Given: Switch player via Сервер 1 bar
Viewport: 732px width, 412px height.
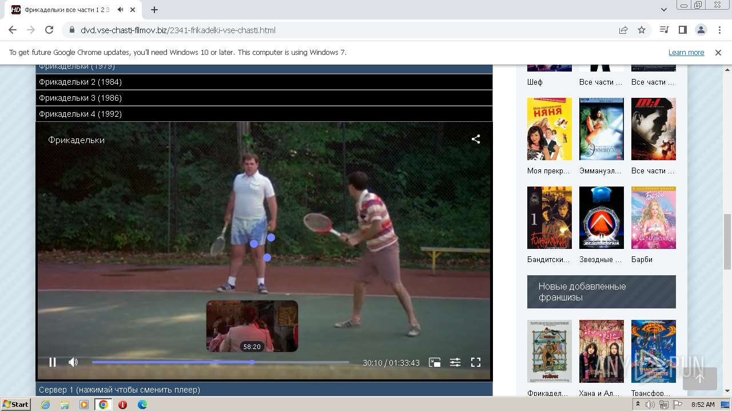Looking at the screenshot, I should click(x=264, y=389).
